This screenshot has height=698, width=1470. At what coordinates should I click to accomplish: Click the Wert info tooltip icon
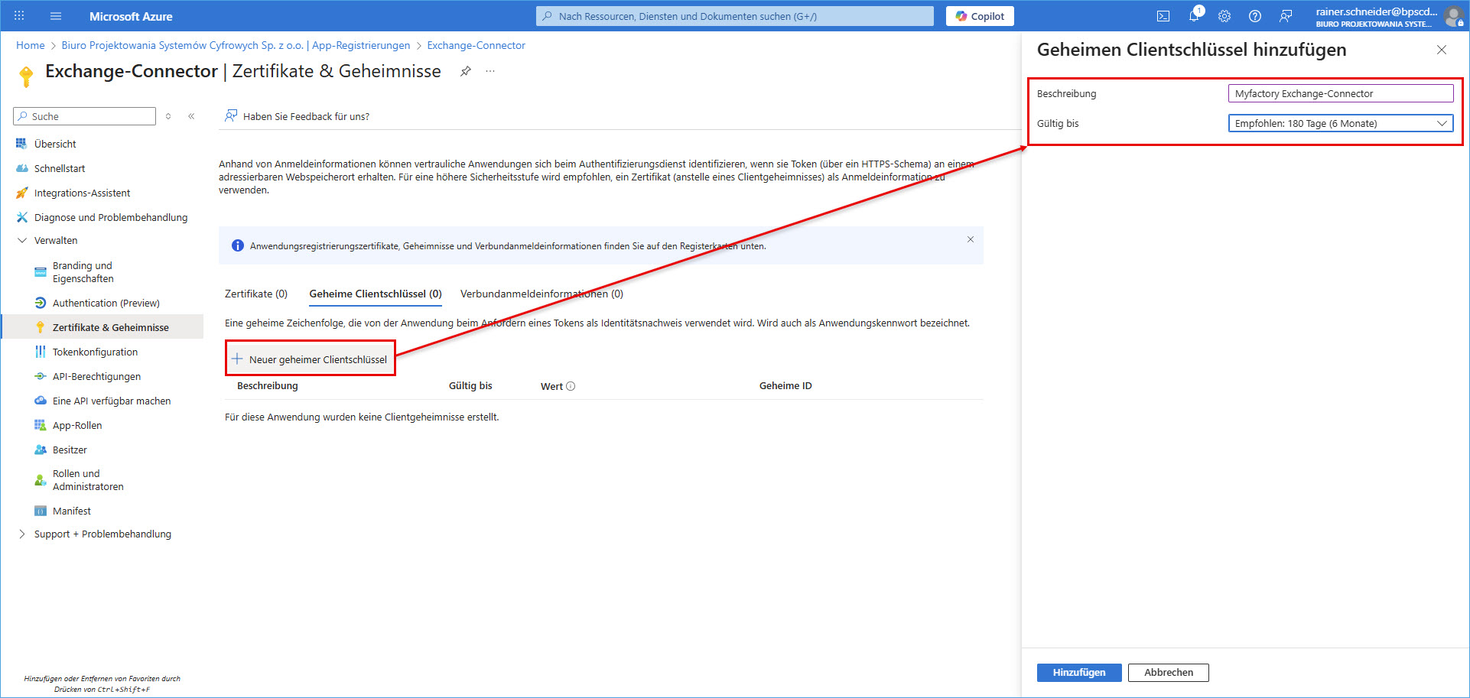pos(571,386)
